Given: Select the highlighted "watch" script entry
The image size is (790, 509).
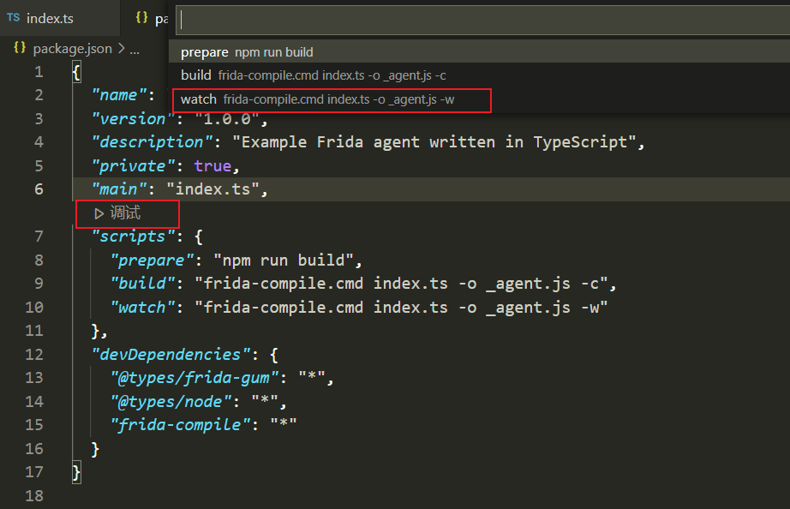Looking at the screenshot, I should click(x=199, y=99).
